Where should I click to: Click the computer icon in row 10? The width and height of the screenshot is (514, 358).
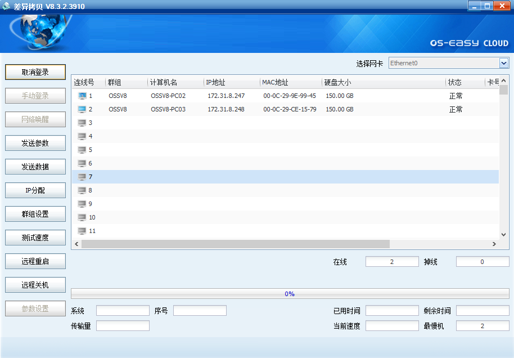click(82, 217)
